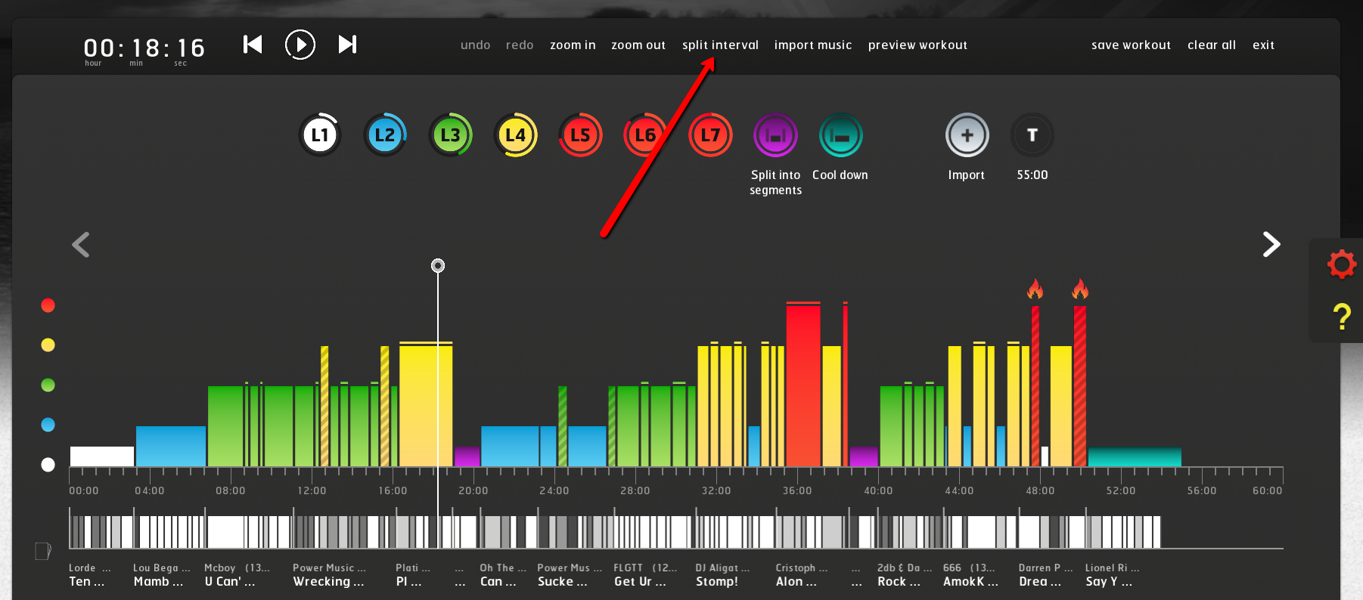
Task: Skip to the previous track
Action: coord(253,45)
